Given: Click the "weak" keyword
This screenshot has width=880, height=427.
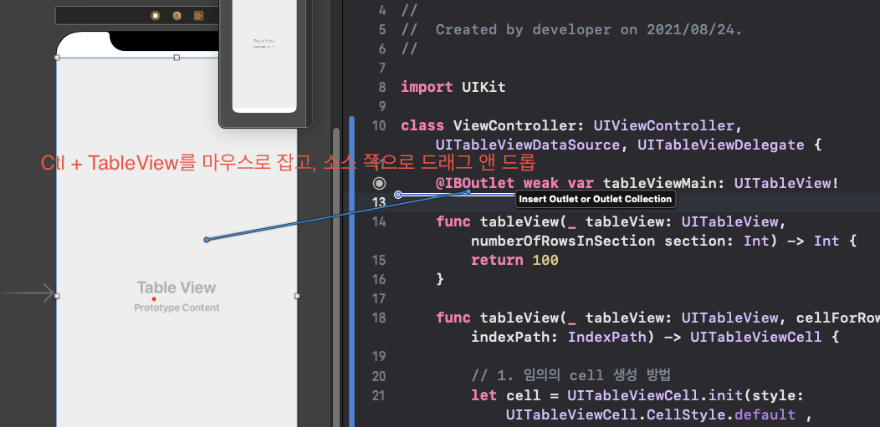Looking at the screenshot, I should 541,183.
